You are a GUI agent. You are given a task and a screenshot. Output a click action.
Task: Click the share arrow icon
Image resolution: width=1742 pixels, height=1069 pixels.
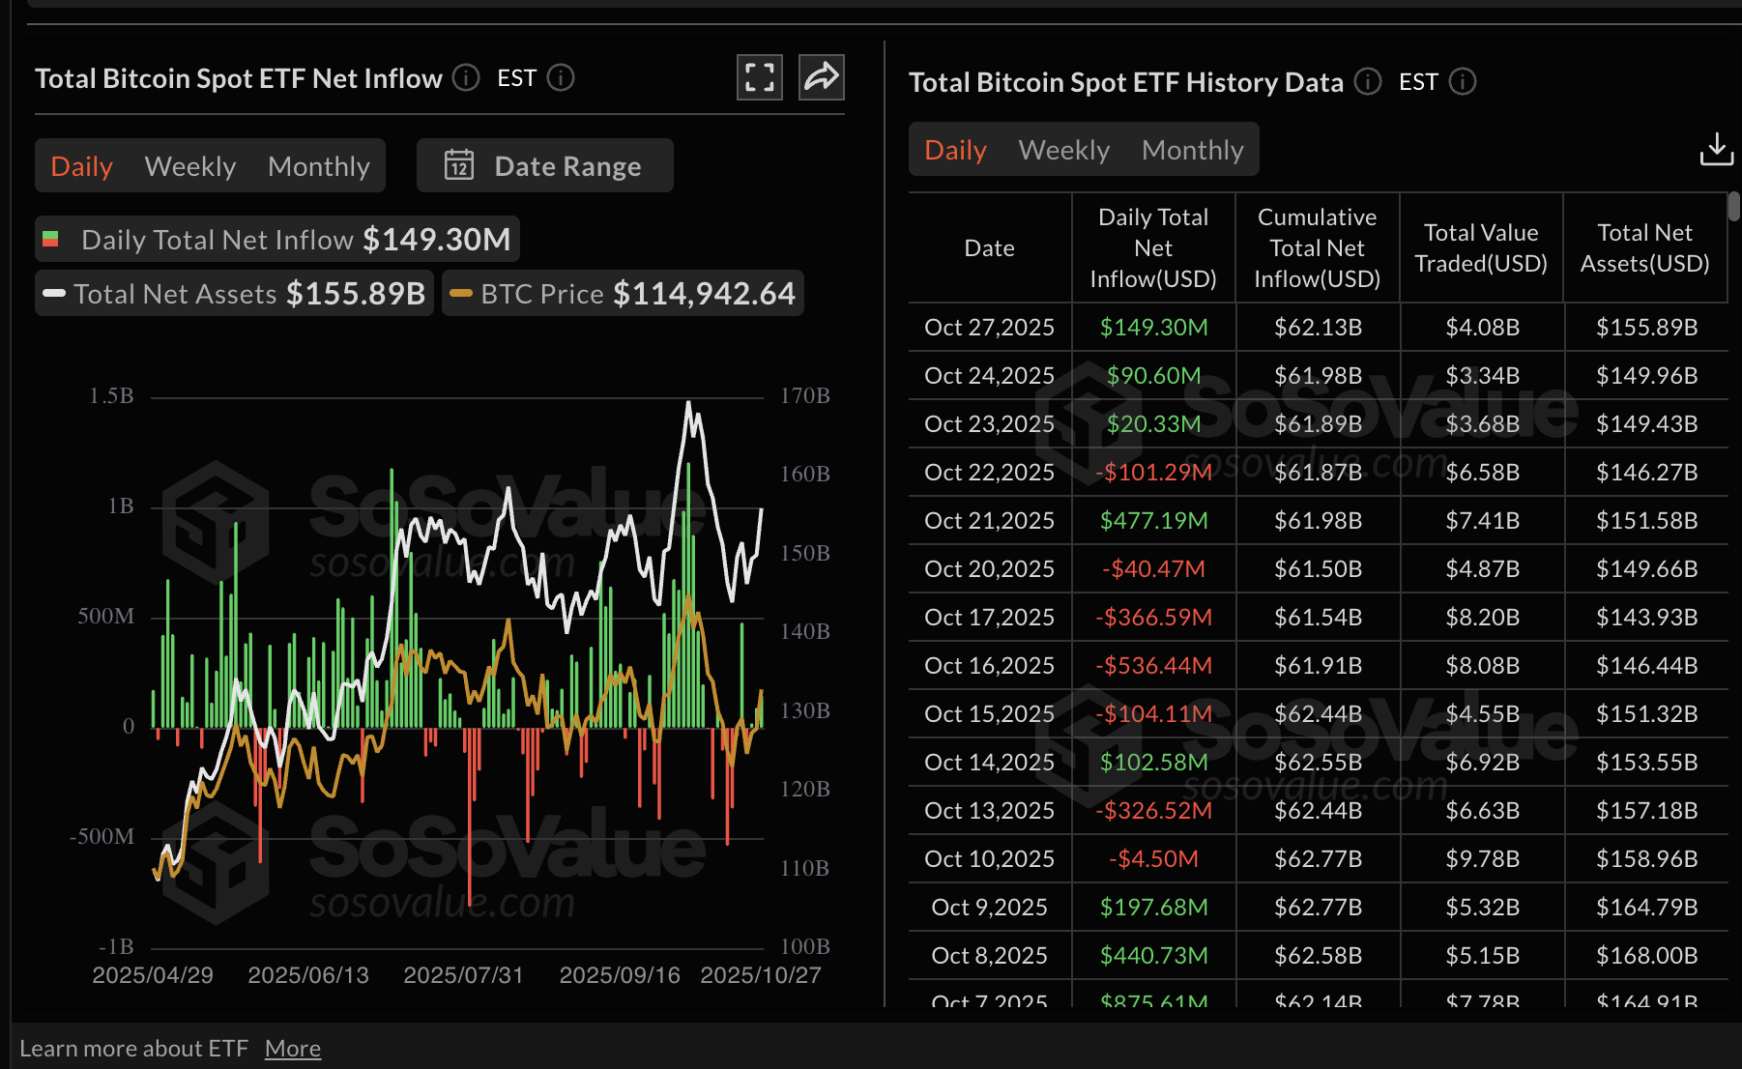point(821,77)
